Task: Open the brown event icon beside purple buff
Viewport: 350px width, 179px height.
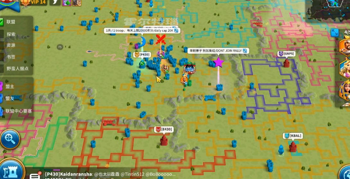Action: click(76, 3)
